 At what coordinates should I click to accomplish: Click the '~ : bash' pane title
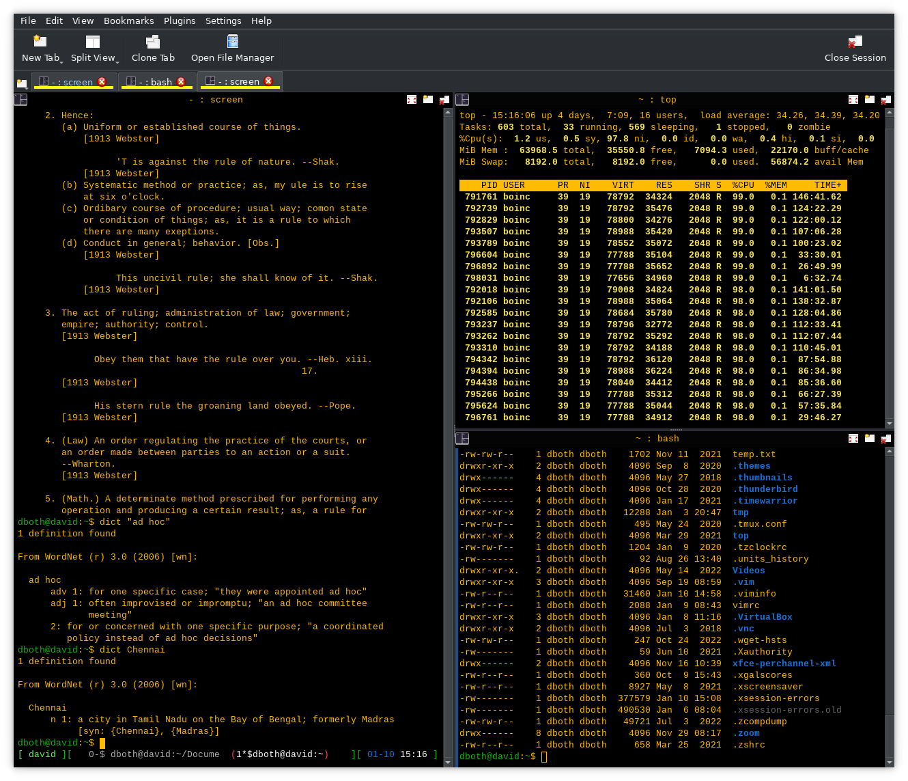657,439
